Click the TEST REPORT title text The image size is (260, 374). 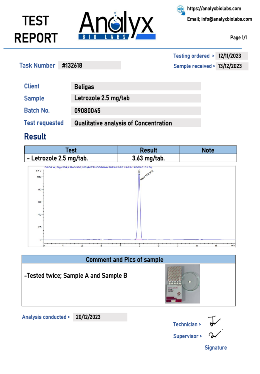coord(36,29)
